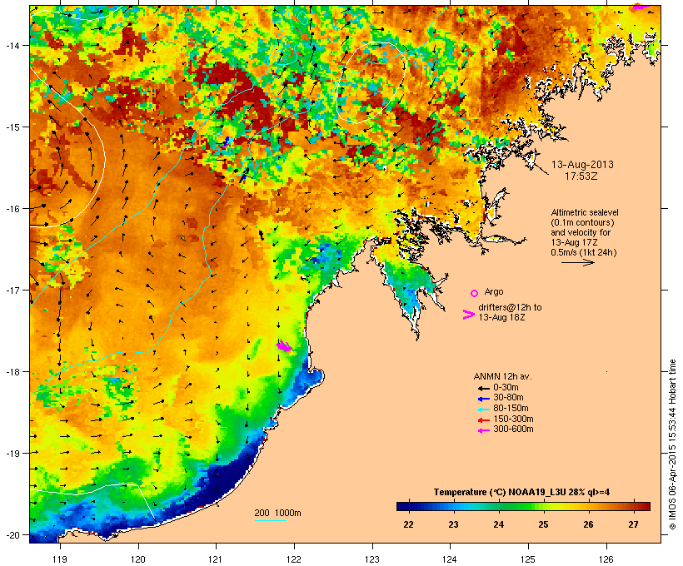Screen dimensions: 683x566
Task: Click the longitude axis label 120
Action: pyautogui.click(x=138, y=559)
